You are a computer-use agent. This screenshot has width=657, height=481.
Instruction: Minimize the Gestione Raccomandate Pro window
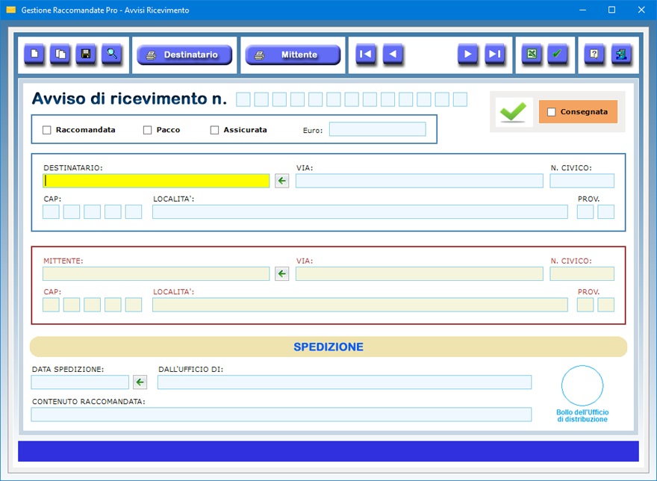(x=582, y=10)
